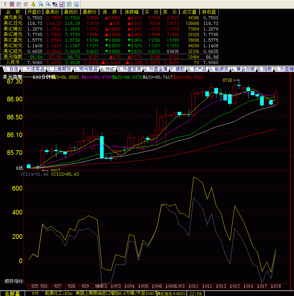Open the 3.郑州商品 tab
Image resolution: width=294 pixels, height=296 pixels.
tap(86, 69)
